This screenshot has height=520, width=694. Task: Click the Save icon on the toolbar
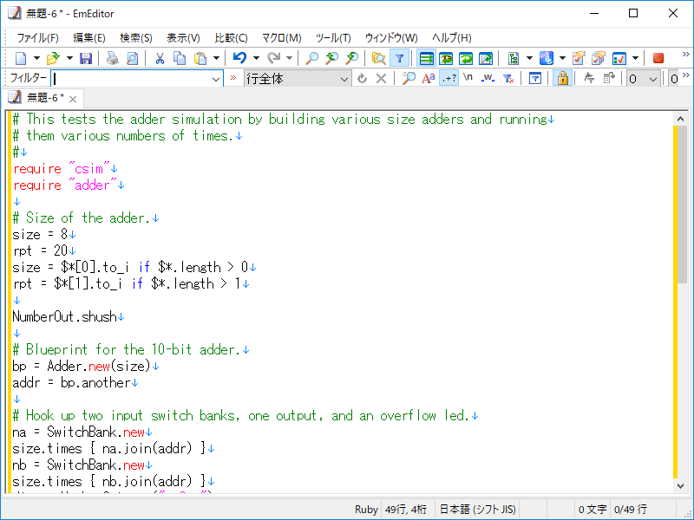[x=85, y=57]
